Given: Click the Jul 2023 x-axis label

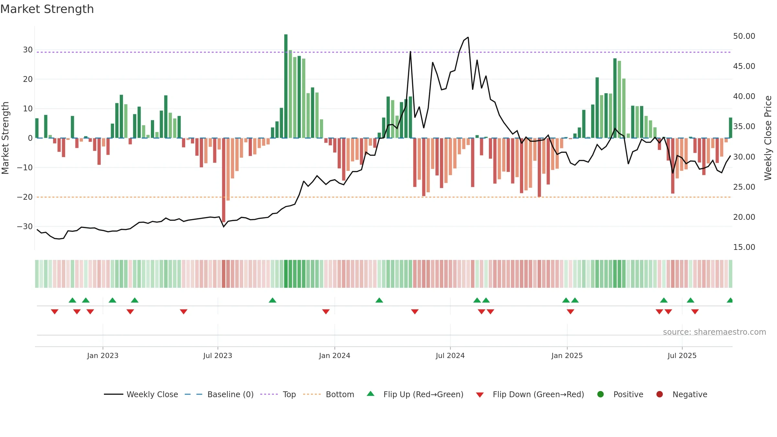Looking at the screenshot, I should [x=218, y=356].
